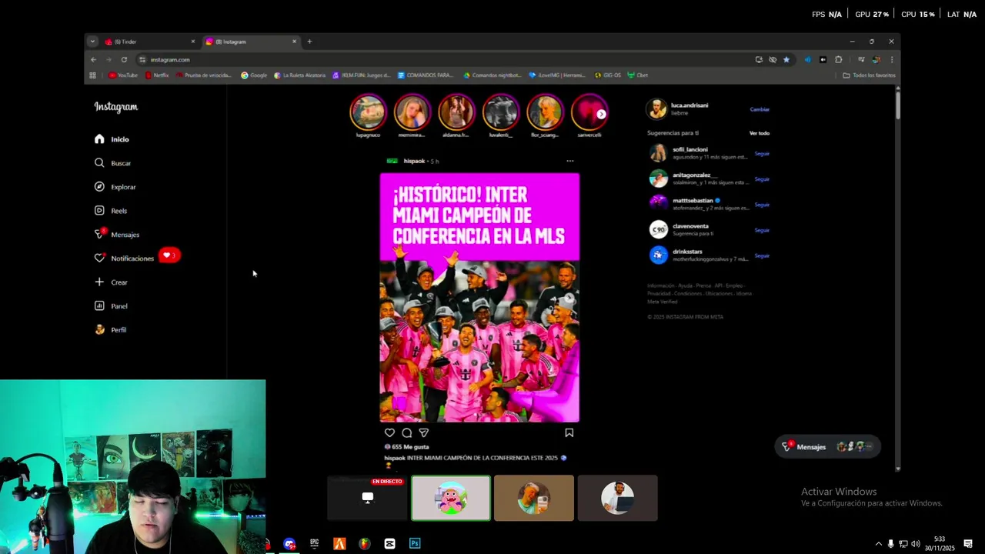Click the Instagram logo wordmark
The image size is (985, 554).
click(x=116, y=107)
